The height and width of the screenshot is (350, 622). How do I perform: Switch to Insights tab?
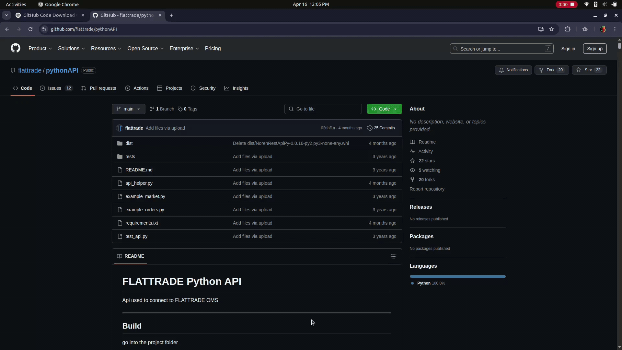(x=236, y=88)
